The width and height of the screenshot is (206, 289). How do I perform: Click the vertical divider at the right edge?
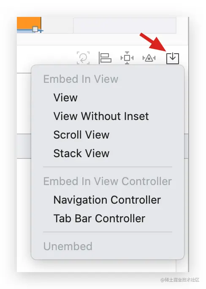click(x=189, y=144)
